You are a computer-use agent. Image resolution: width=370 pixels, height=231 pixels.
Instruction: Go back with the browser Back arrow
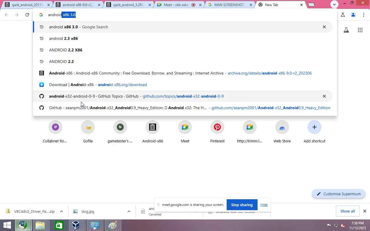pyautogui.click(x=6, y=15)
